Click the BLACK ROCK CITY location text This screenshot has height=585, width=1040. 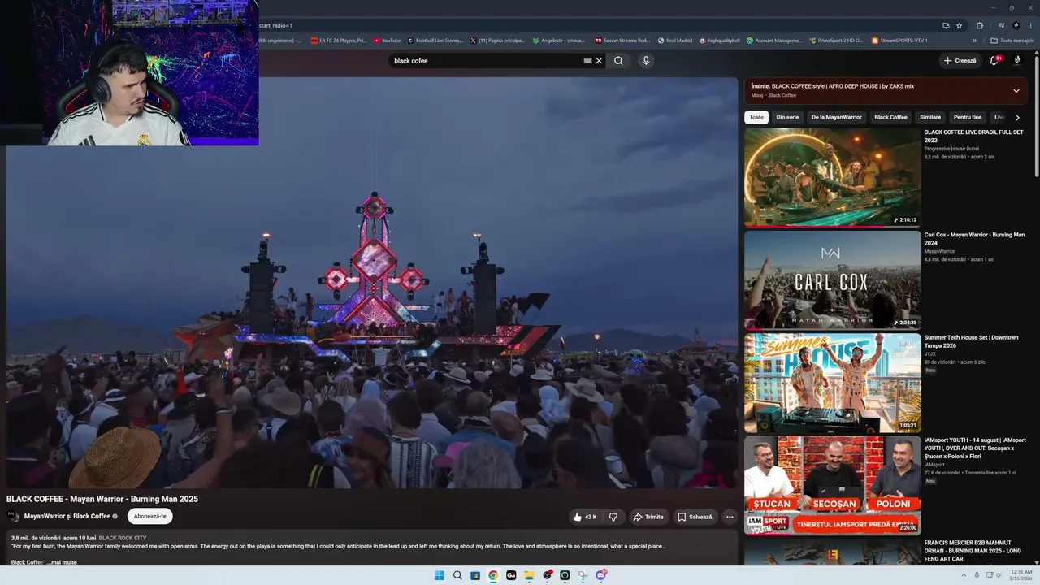[x=123, y=538]
